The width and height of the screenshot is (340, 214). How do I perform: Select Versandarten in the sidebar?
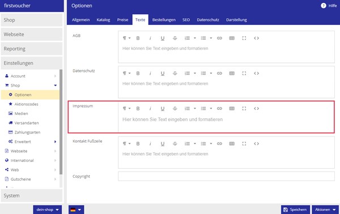(x=31, y=123)
